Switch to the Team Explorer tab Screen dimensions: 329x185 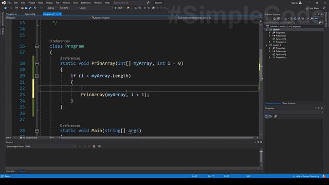pos(289,103)
